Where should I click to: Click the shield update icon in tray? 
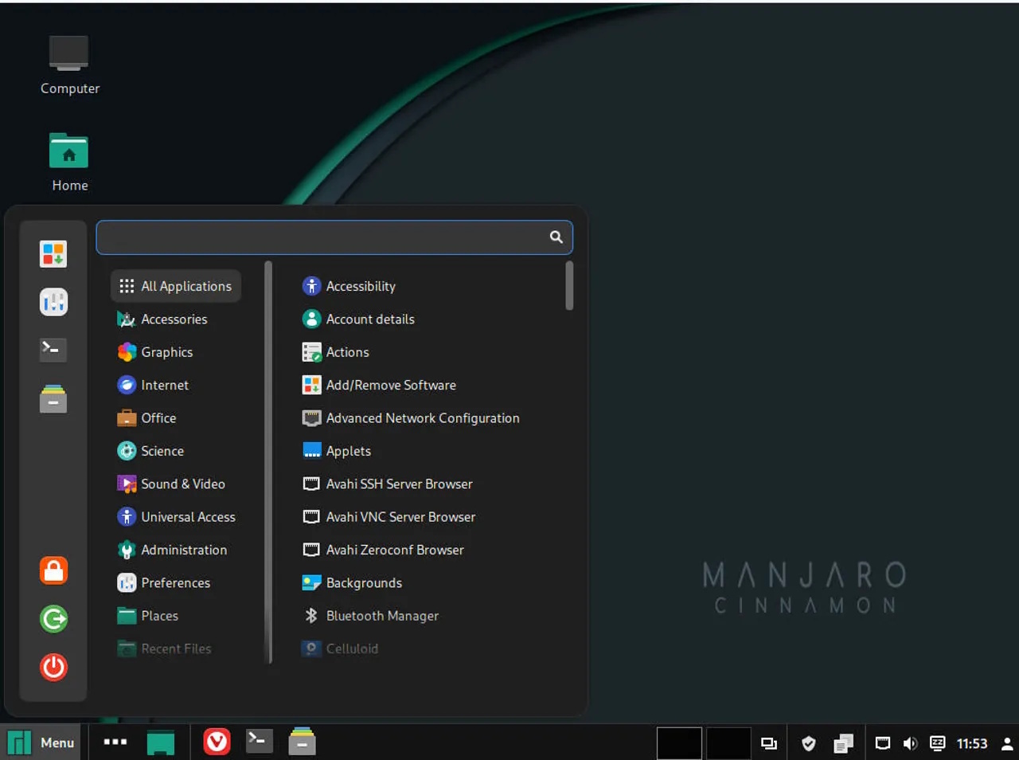808,743
